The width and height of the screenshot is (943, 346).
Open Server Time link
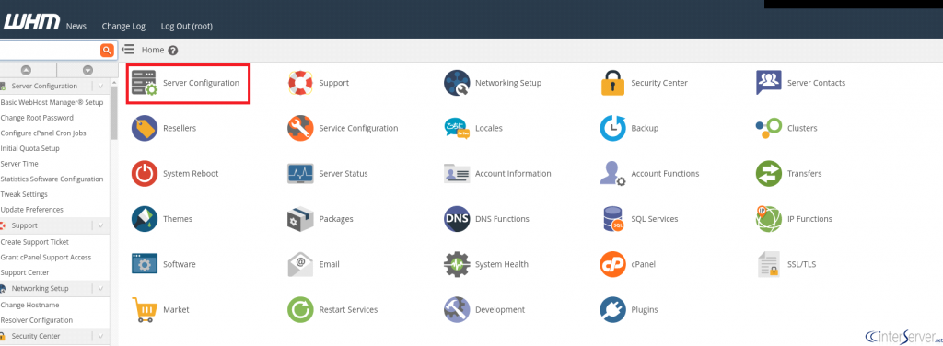[19, 164]
